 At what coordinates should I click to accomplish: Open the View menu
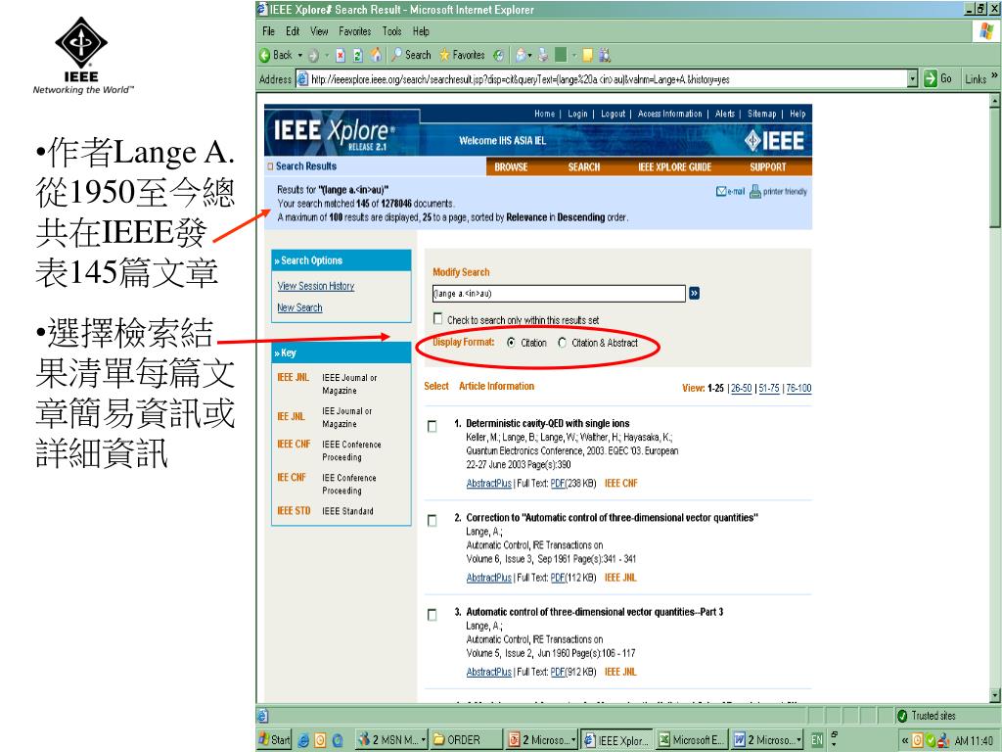click(x=319, y=31)
